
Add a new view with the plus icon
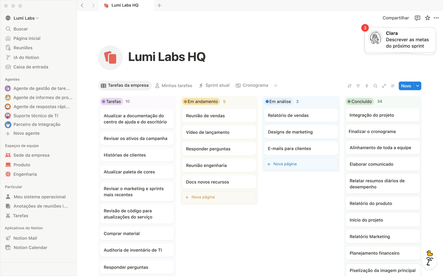click(276, 86)
